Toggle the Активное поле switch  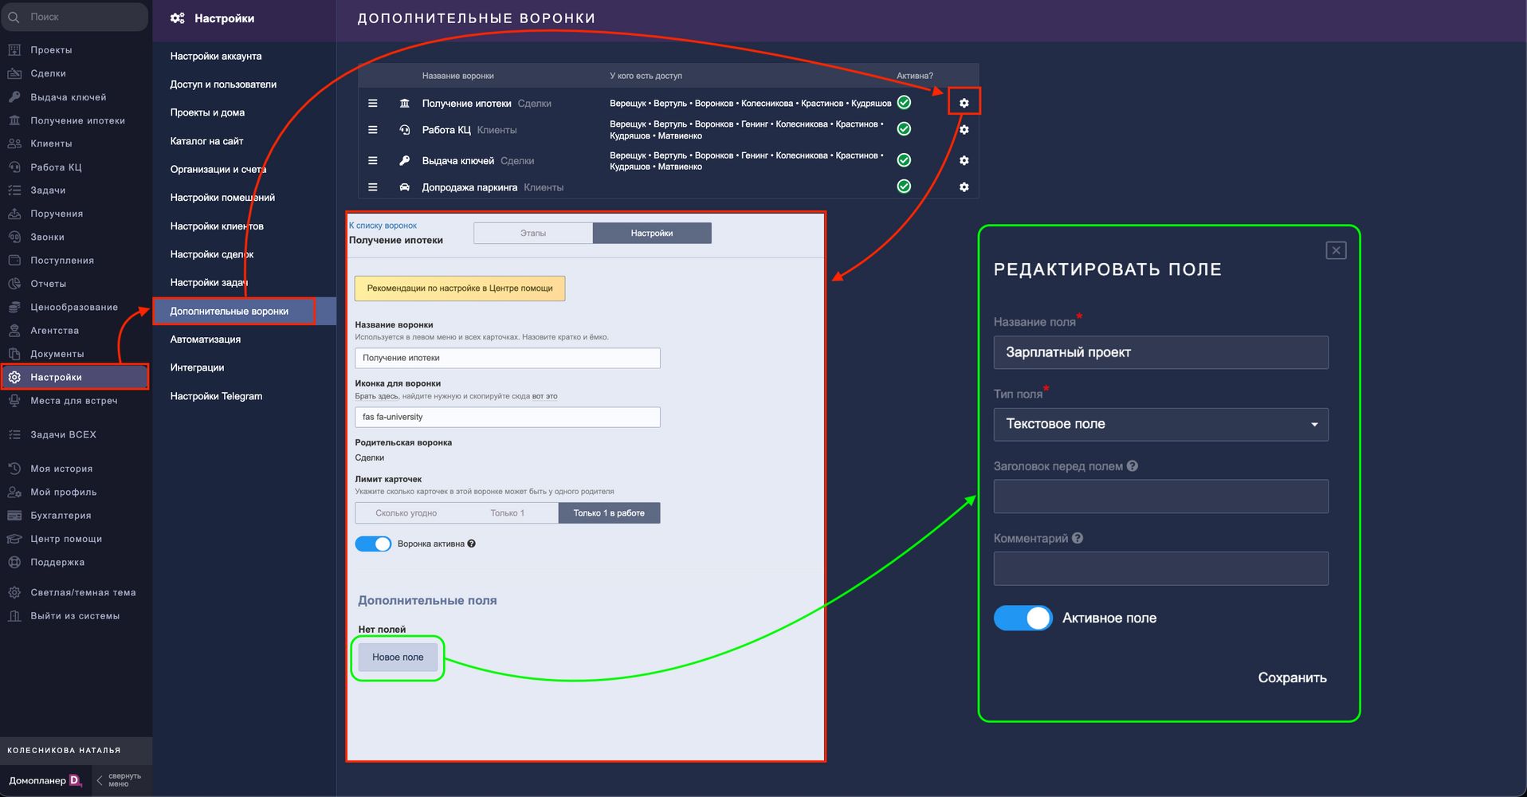pos(1023,618)
